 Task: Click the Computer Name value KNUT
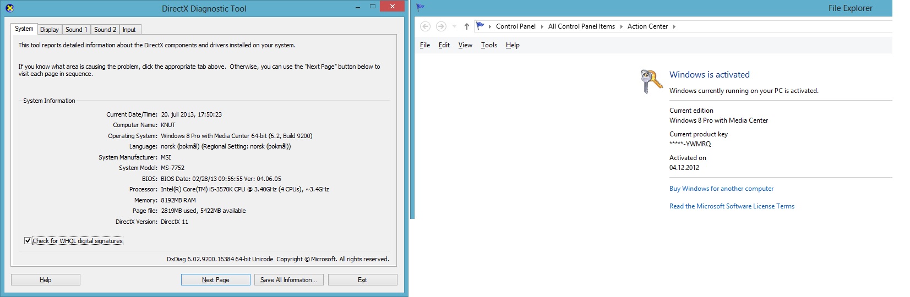[168, 125]
